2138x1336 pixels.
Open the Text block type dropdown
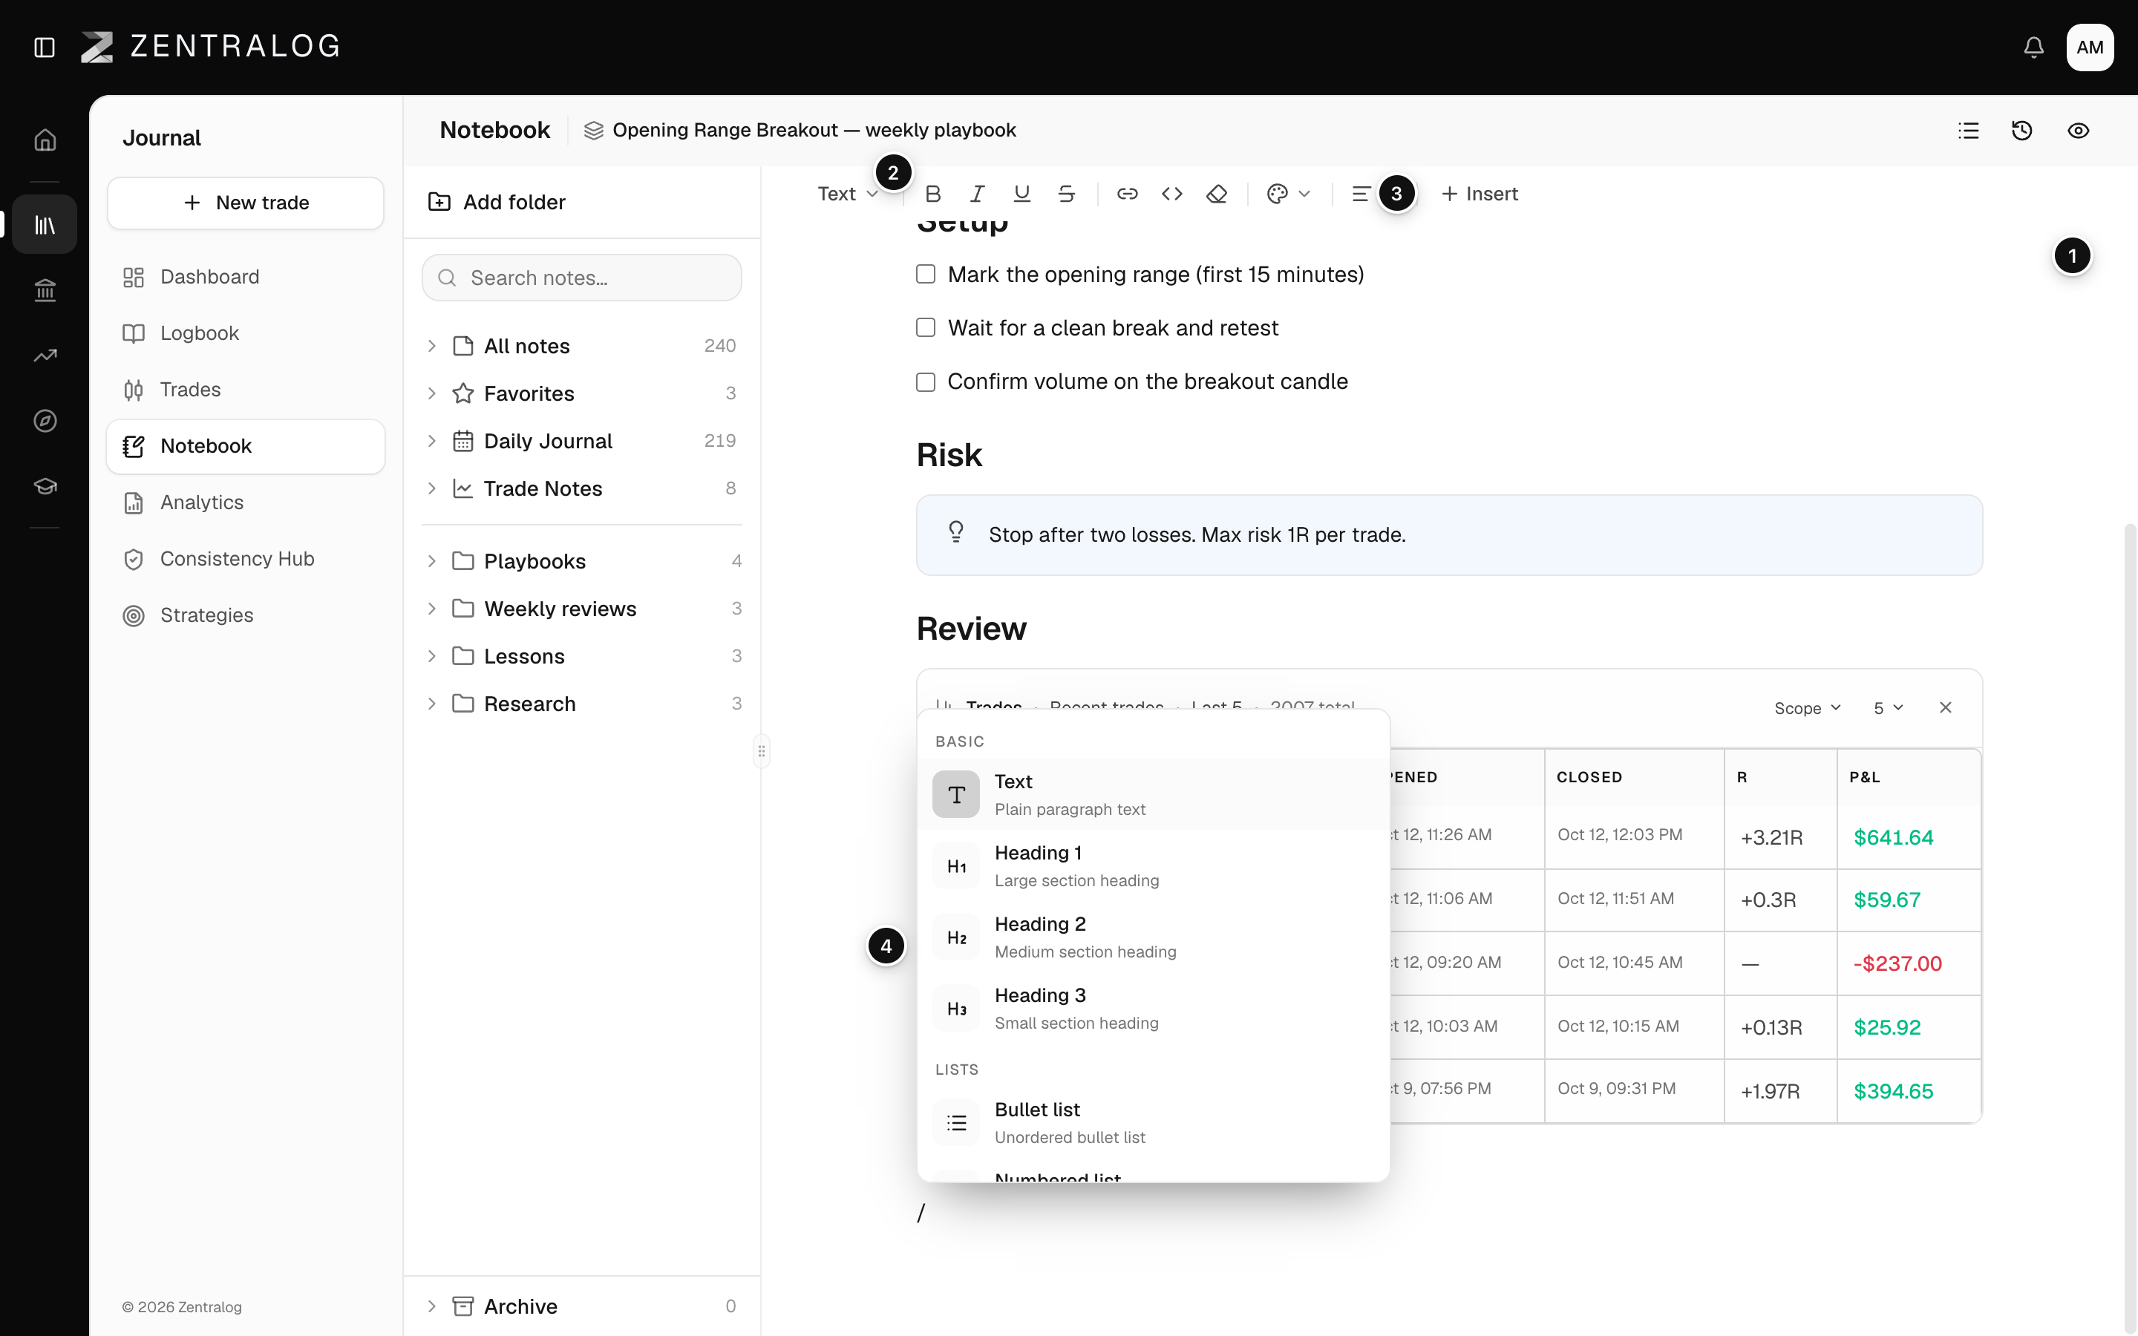coord(846,194)
